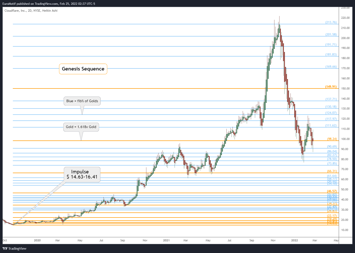Click the 100.00 price axis tick

click(x=345, y=139)
